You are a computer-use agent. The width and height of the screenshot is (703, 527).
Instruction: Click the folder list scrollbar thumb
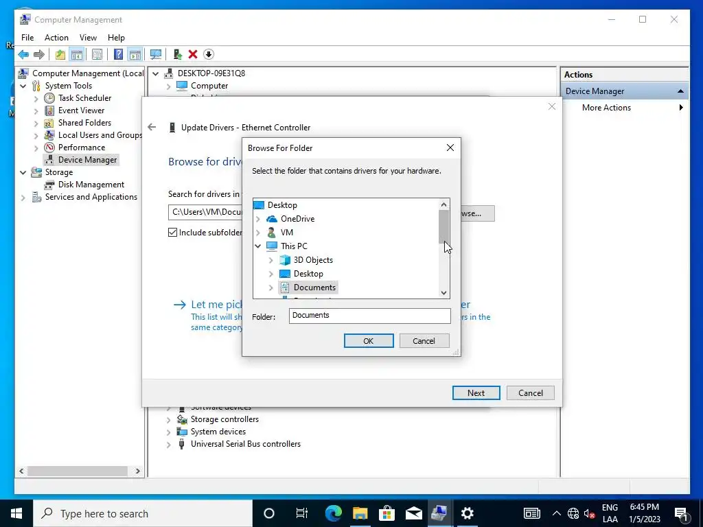point(443,226)
